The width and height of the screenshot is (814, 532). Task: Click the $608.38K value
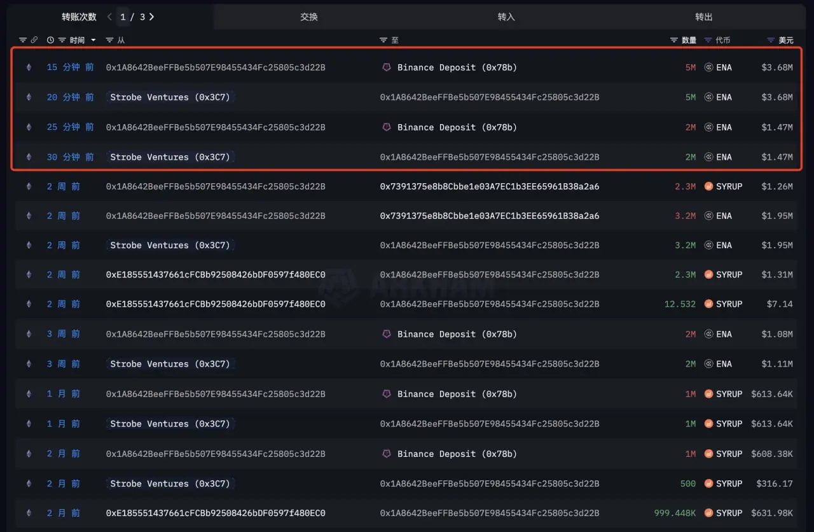point(772,454)
